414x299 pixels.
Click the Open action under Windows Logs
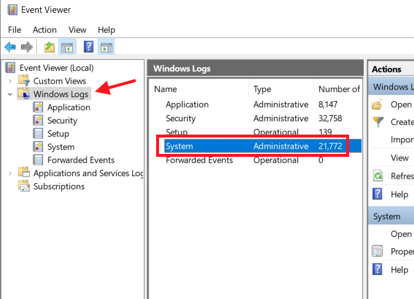(401, 105)
